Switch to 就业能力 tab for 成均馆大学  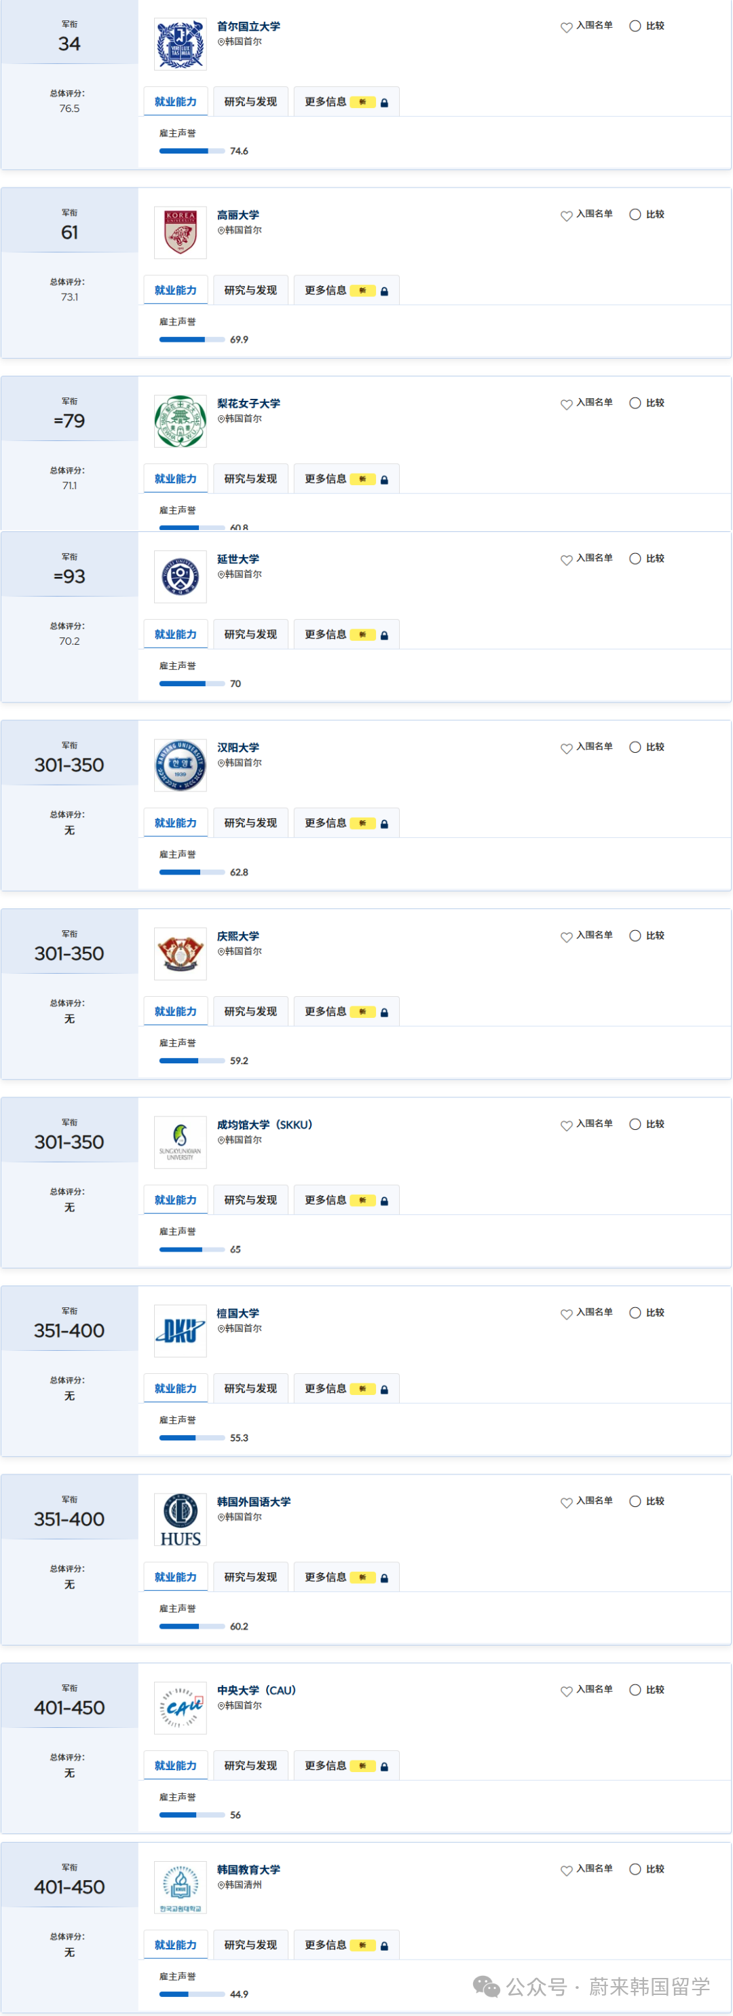click(x=175, y=1200)
